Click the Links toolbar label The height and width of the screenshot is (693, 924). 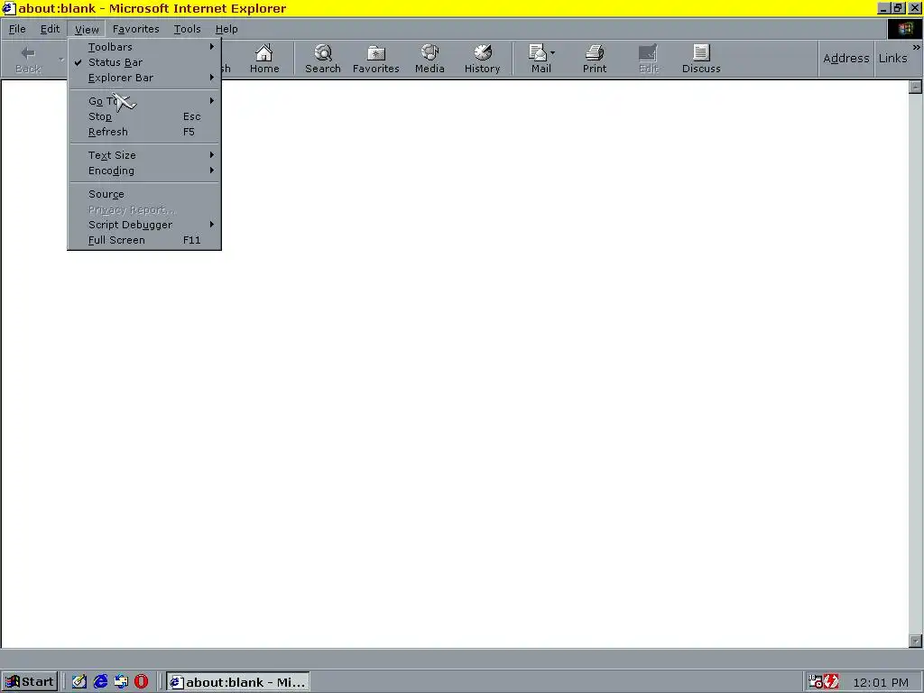click(892, 59)
